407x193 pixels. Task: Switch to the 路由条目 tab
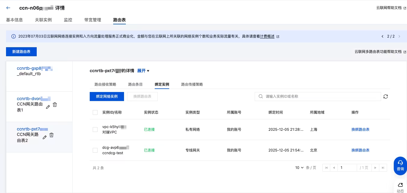(135, 84)
